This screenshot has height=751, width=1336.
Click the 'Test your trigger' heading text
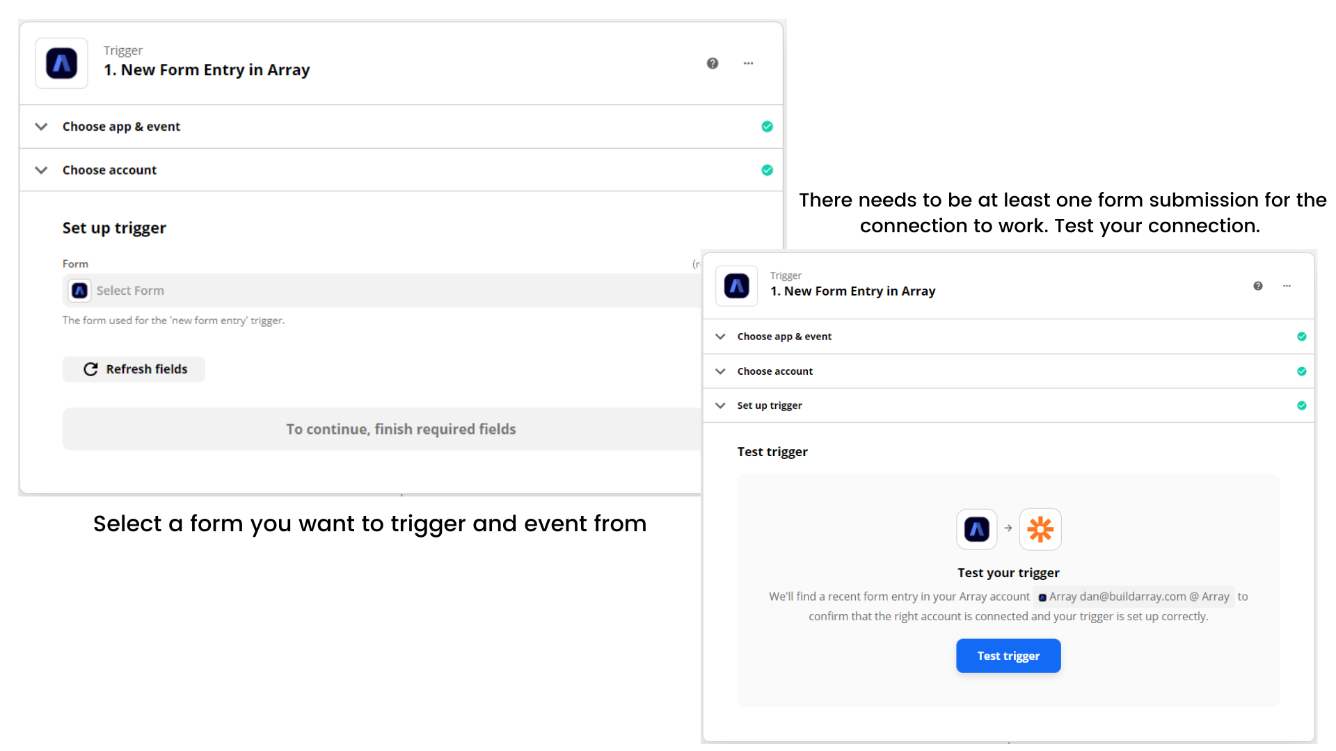point(1008,573)
